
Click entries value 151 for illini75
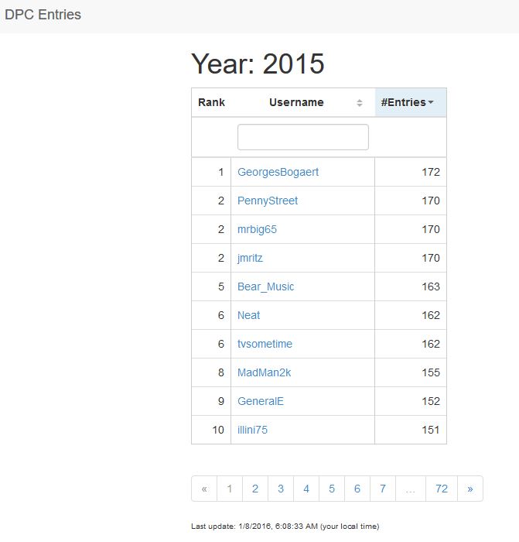(431, 430)
